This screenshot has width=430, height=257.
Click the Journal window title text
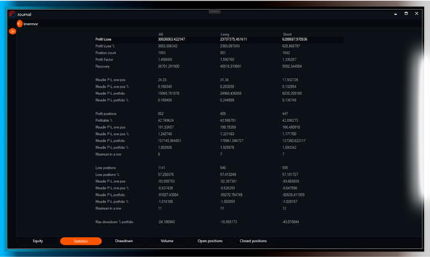click(24, 15)
